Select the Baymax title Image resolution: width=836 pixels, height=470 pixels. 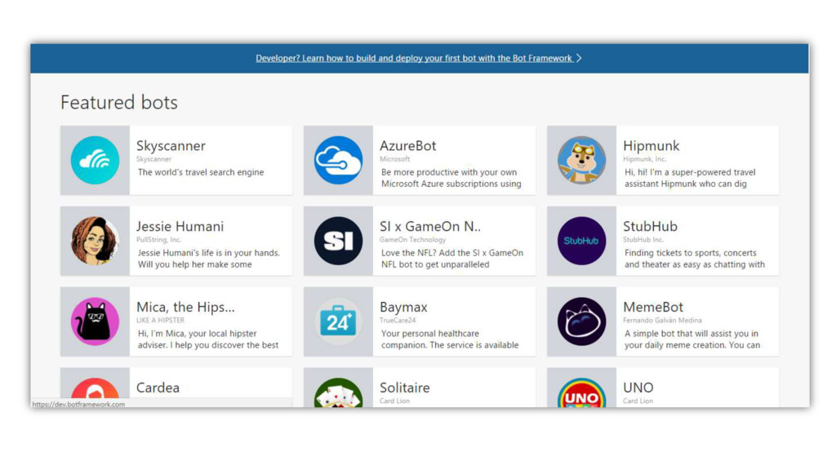tap(403, 307)
